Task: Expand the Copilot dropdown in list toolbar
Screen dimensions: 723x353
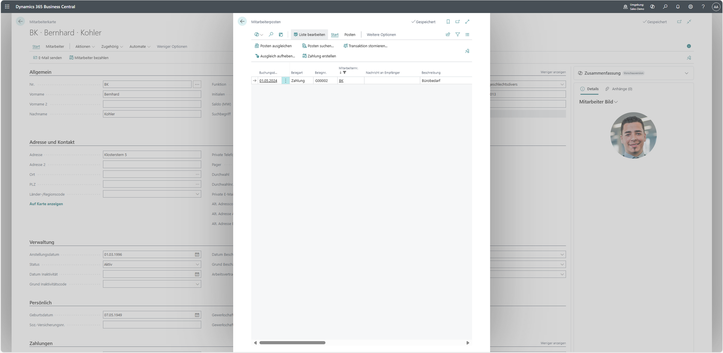Action: point(258,35)
